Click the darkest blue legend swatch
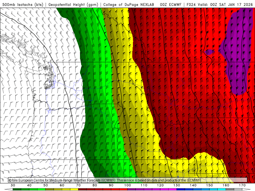This screenshot has width=255, height=191. point(181,189)
